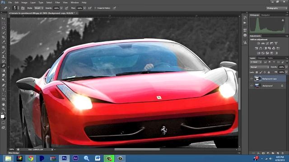Open the Photography workspace dropdown
289x162 pixels.
(x=277, y=8)
